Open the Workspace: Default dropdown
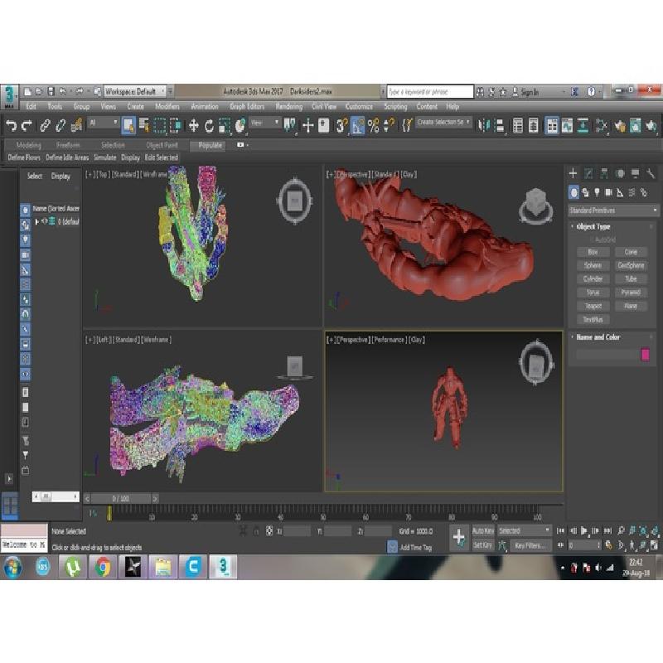This screenshot has width=663, height=663. click(x=134, y=91)
